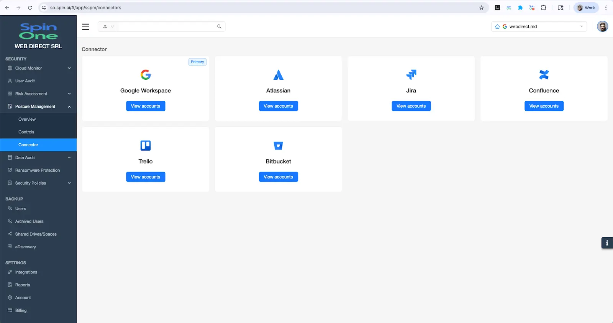The height and width of the screenshot is (323, 613).
Task: Expand the Data Audit chevron
Action: click(x=69, y=157)
